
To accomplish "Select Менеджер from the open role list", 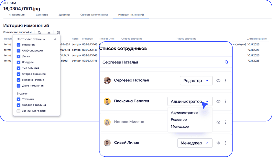I will 180,126.
